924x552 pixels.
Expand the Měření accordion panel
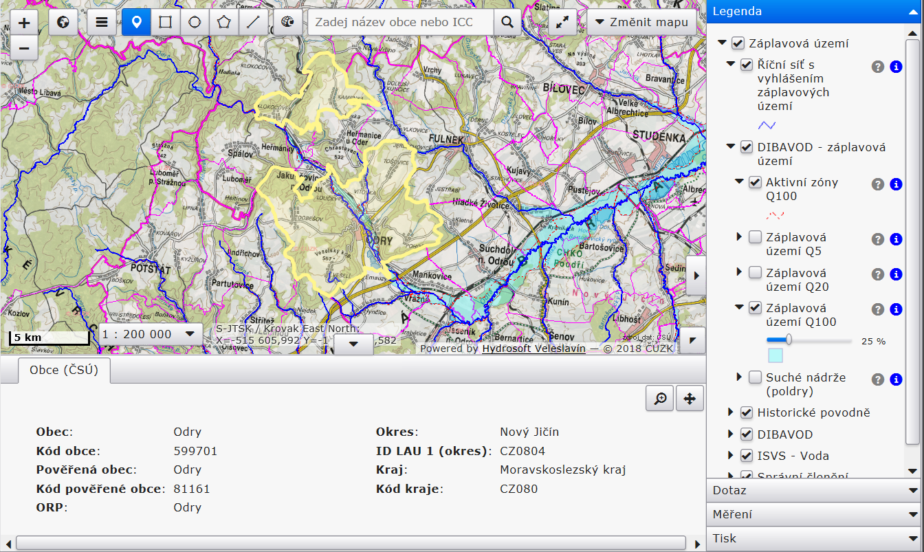pos(815,514)
